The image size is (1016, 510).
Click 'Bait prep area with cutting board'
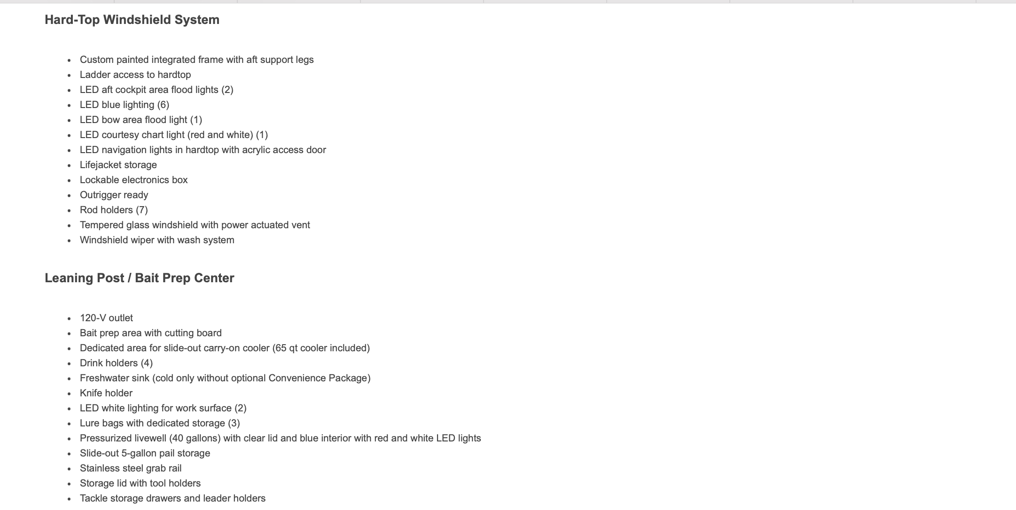[x=151, y=333]
